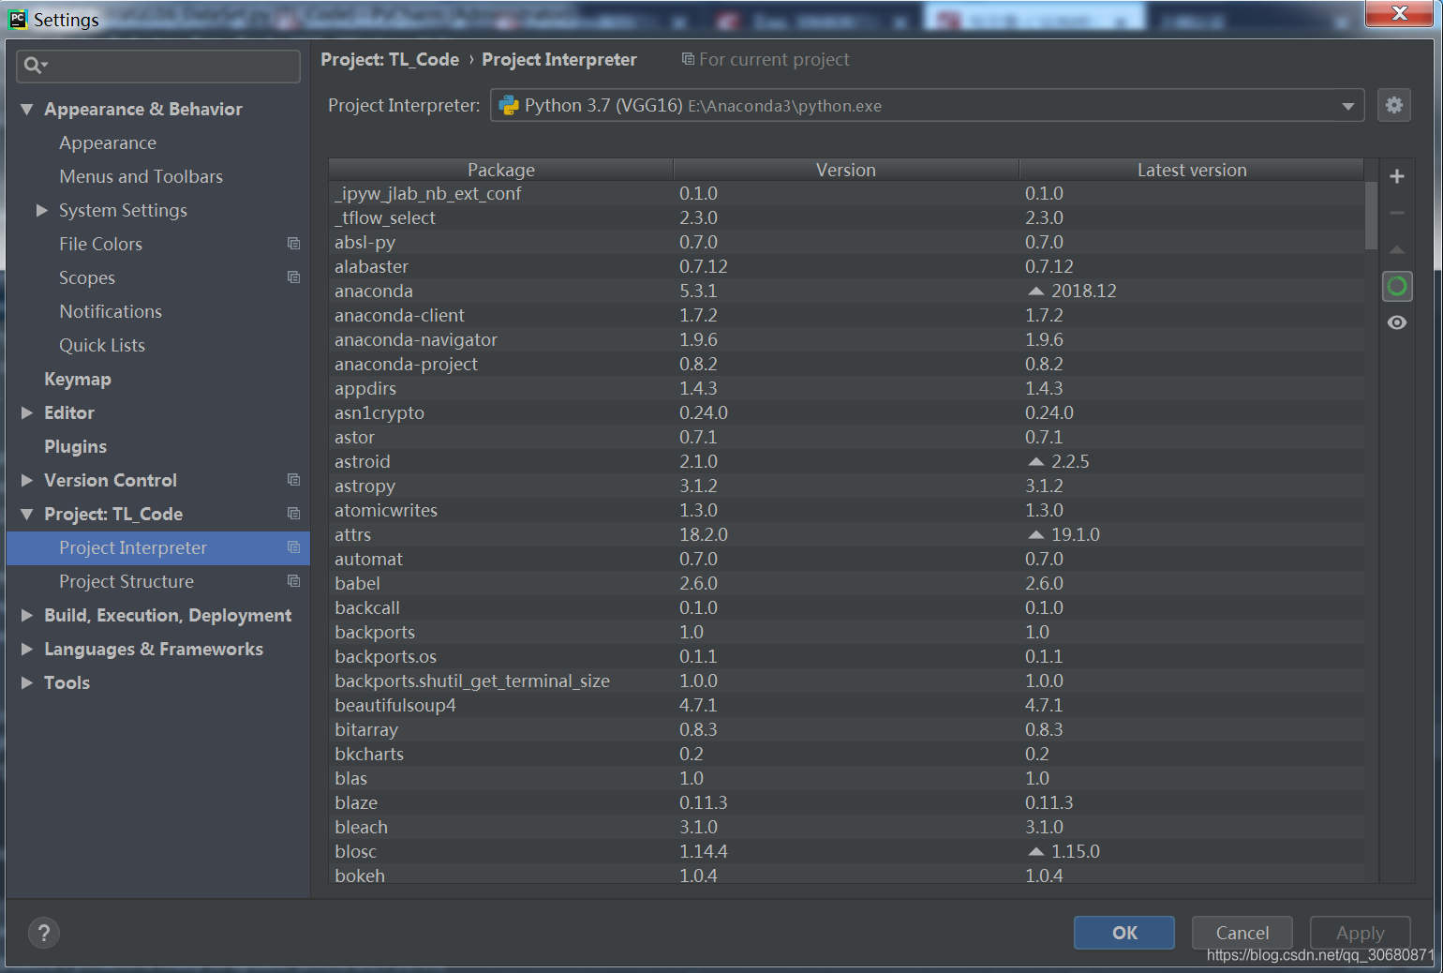The image size is (1443, 973).
Task: Expand the Editor section
Action: pyautogui.click(x=27, y=412)
